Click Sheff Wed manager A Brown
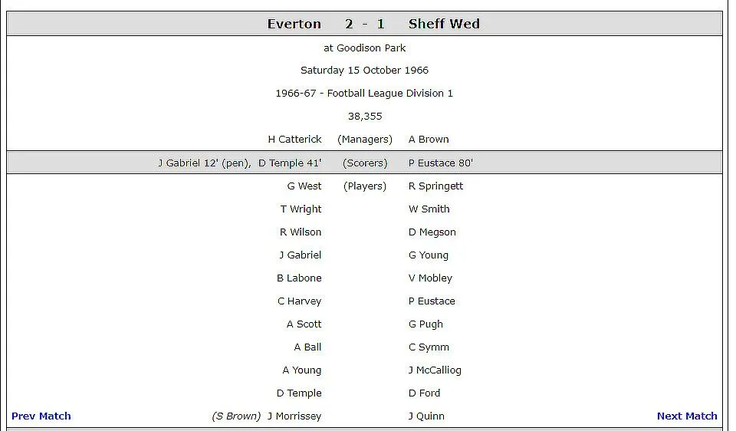736x431 pixels. click(429, 140)
